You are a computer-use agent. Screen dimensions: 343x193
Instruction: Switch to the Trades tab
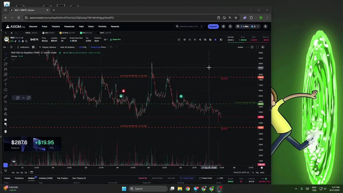pos(7,178)
